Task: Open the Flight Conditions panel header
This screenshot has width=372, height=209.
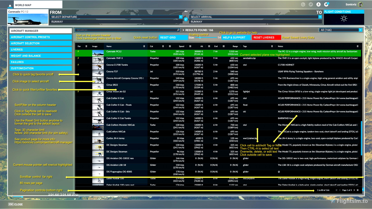Action: (x=344, y=12)
